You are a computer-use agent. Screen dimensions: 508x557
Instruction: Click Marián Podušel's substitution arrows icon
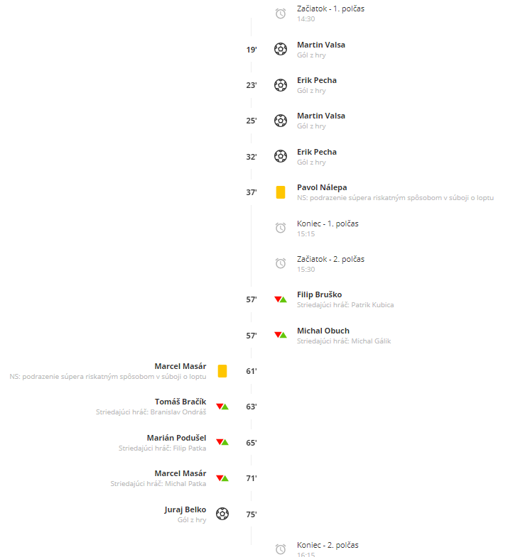(222, 442)
